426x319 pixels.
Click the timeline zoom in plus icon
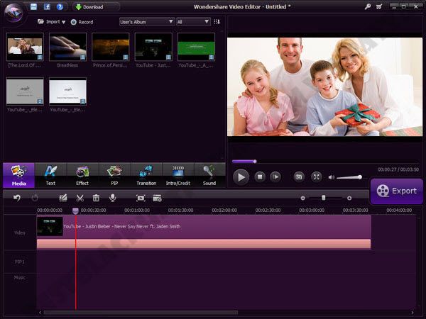coord(349,198)
